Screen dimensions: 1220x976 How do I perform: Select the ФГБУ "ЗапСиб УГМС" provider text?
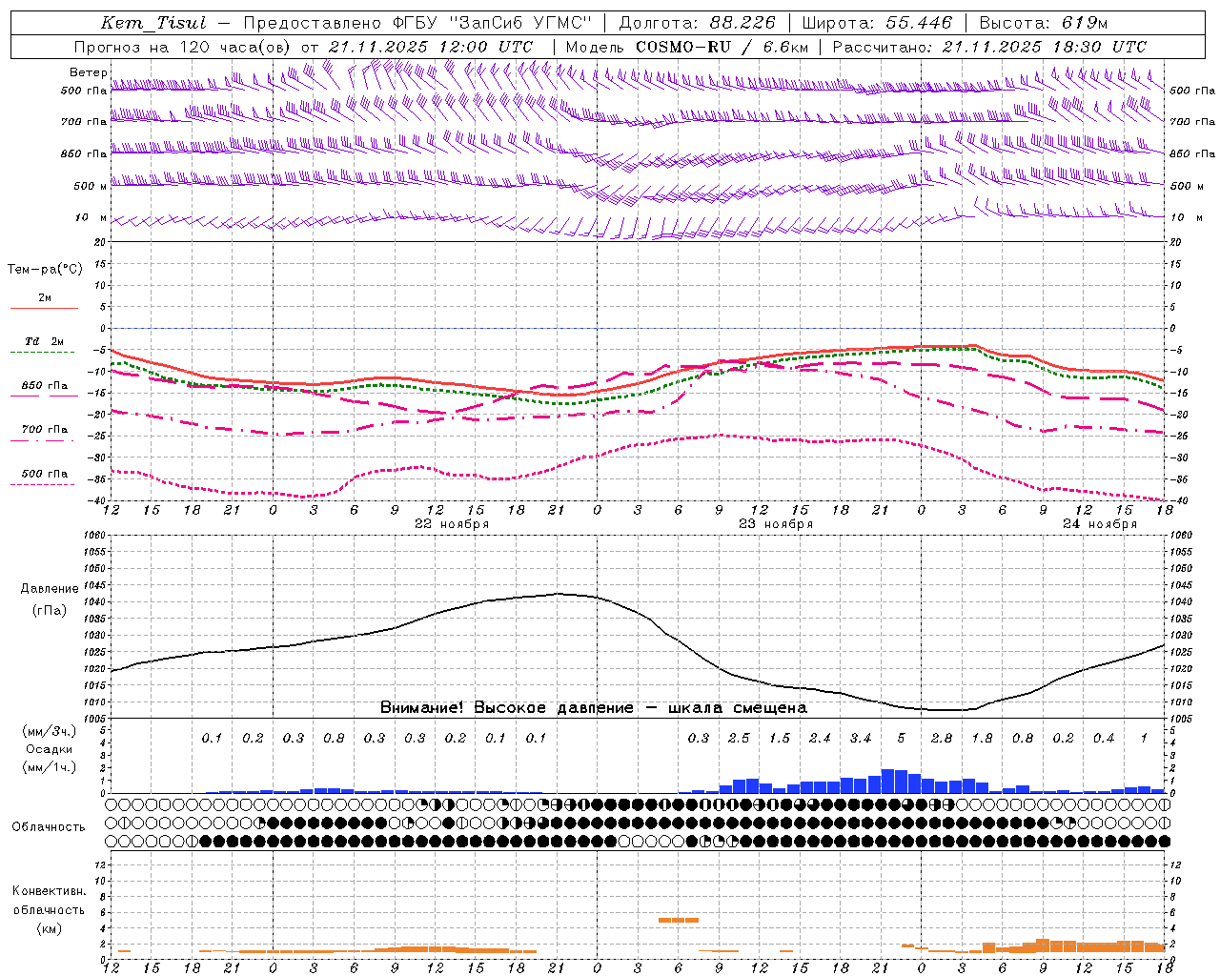click(492, 23)
